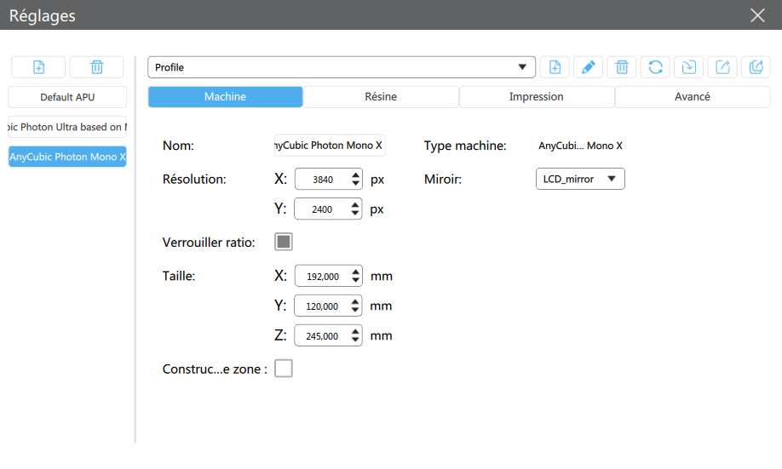Toggle the Verrouiller ratio checkbox
The height and width of the screenshot is (469, 782).
284,242
